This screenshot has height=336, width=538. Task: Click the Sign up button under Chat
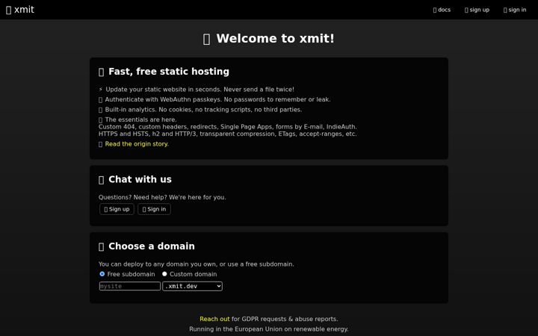(117, 209)
